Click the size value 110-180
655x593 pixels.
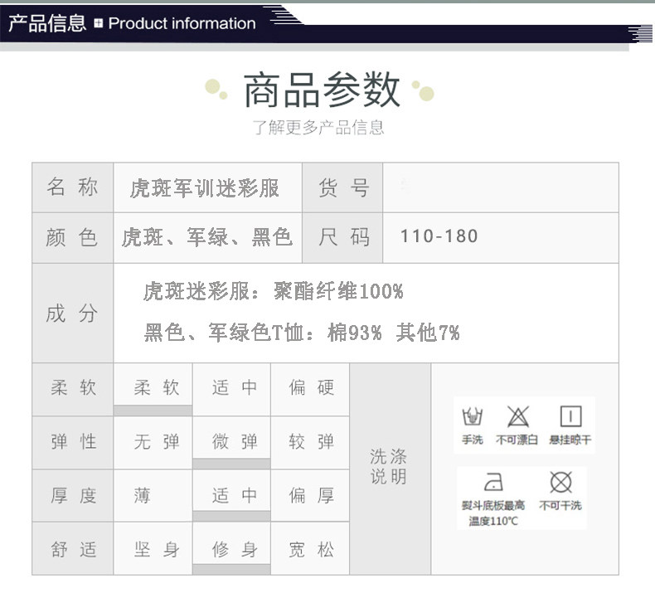click(x=439, y=236)
